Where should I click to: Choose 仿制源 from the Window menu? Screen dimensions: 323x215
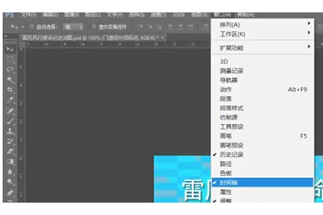click(263, 117)
